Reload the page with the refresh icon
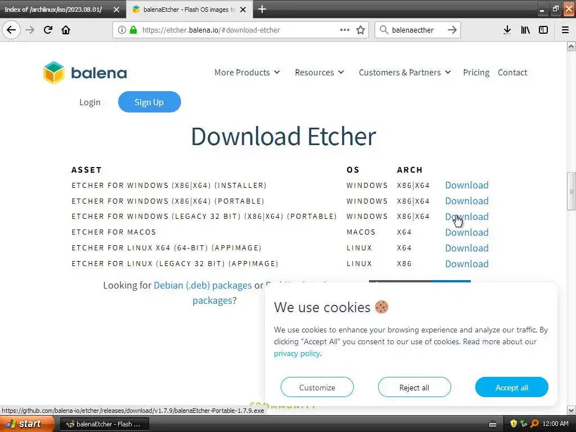The image size is (576, 432). (48, 30)
